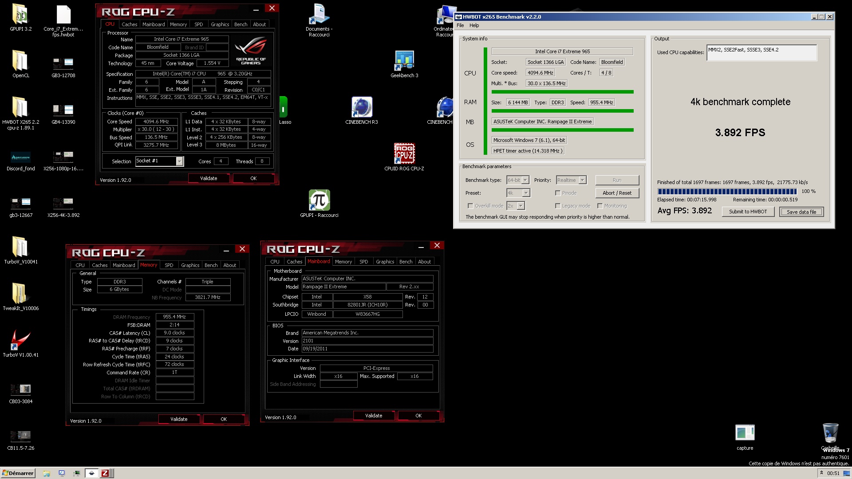This screenshot has width=852, height=479.
Task: Launch Geekbench 3 shortcut
Action: coord(404,64)
